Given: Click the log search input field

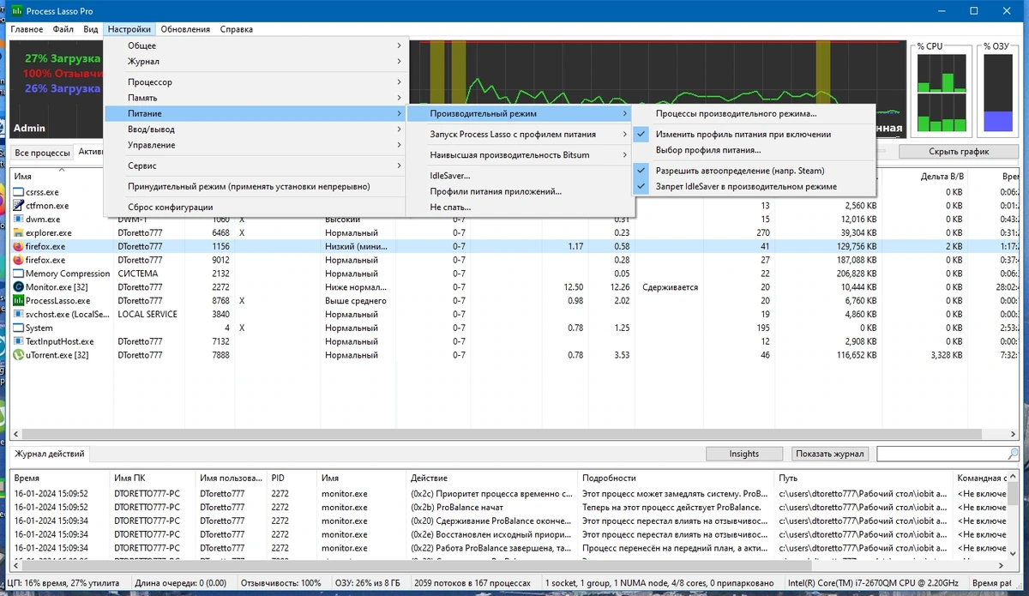Looking at the screenshot, I should (941, 454).
